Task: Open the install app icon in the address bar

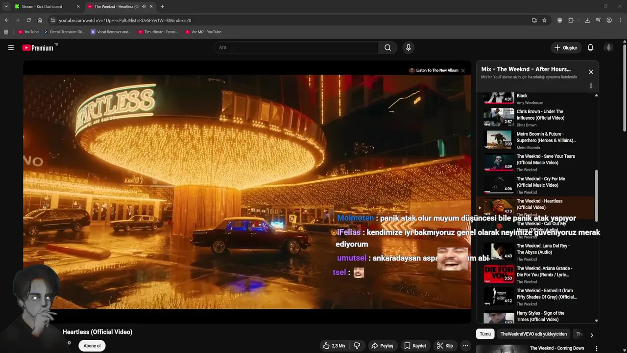Action: tap(534, 20)
